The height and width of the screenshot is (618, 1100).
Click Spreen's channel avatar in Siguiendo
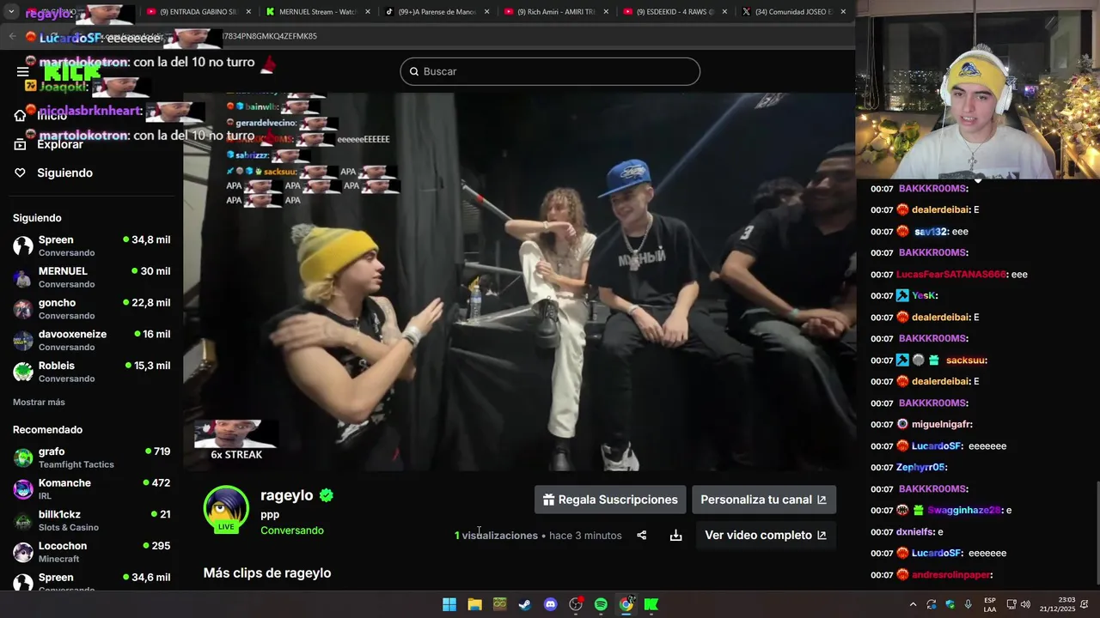(23, 246)
